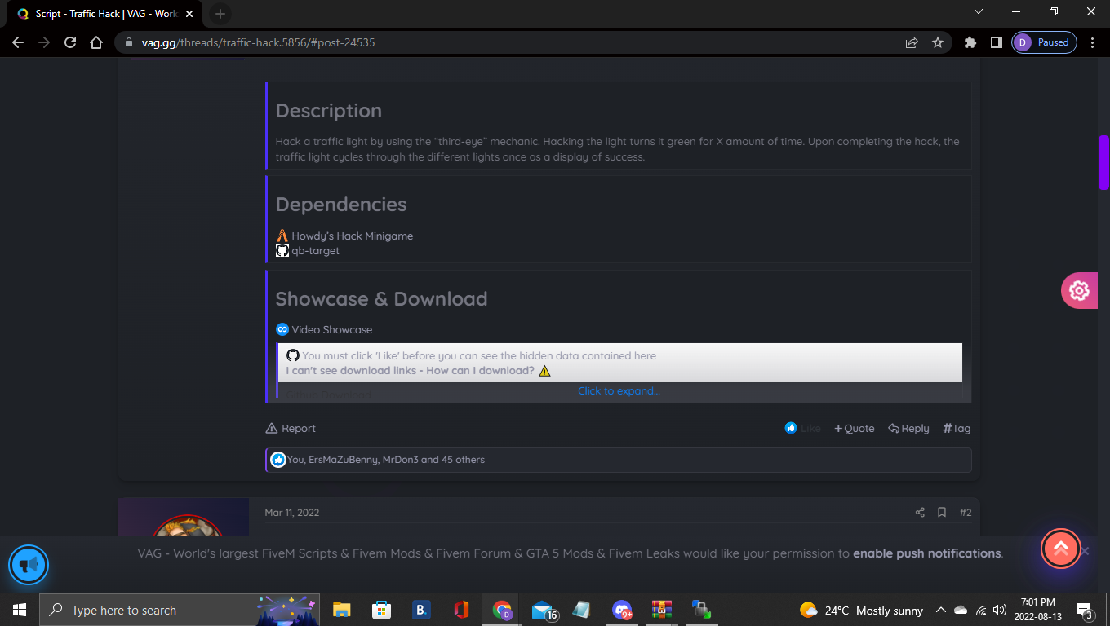Open the Mail app on the taskbar
The image size is (1110, 626).
[x=543, y=610]
